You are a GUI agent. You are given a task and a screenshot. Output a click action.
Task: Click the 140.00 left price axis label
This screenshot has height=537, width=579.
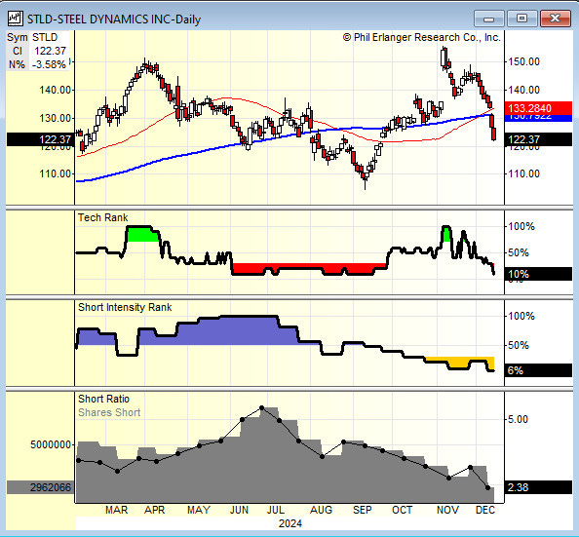[56, 90]
